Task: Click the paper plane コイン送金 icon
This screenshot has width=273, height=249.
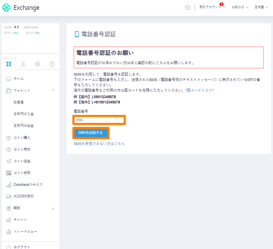Action: pos(9,161)
